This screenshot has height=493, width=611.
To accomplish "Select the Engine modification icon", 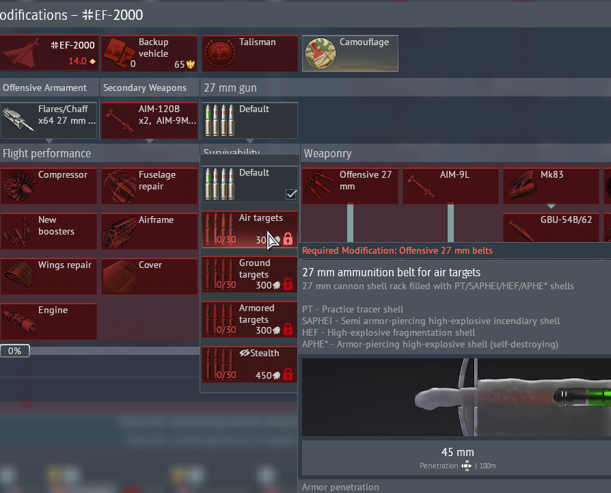I will click(x=18, y=321).
